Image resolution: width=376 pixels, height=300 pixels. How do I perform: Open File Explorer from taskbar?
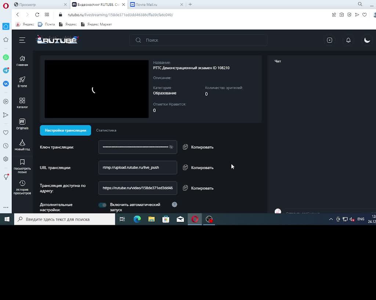(x=151, y=219)
